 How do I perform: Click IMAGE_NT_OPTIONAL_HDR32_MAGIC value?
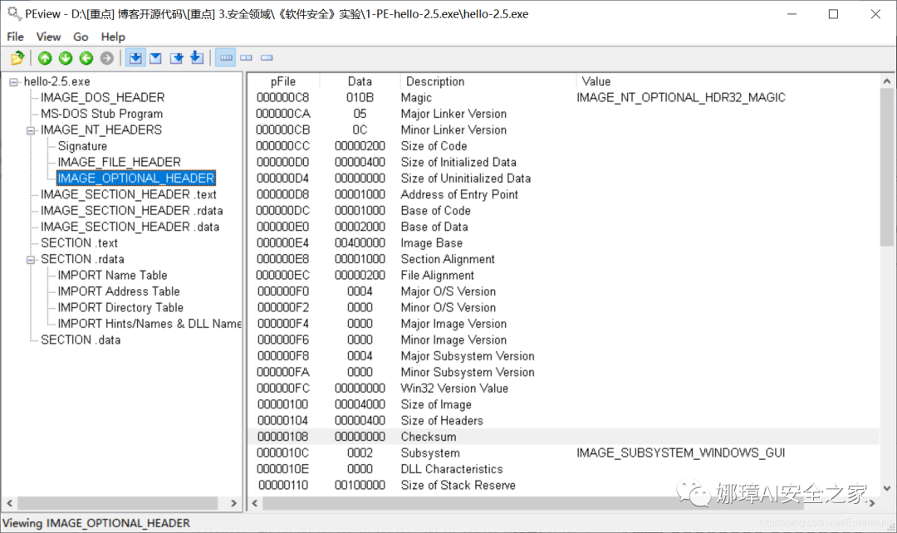[681, 98]
